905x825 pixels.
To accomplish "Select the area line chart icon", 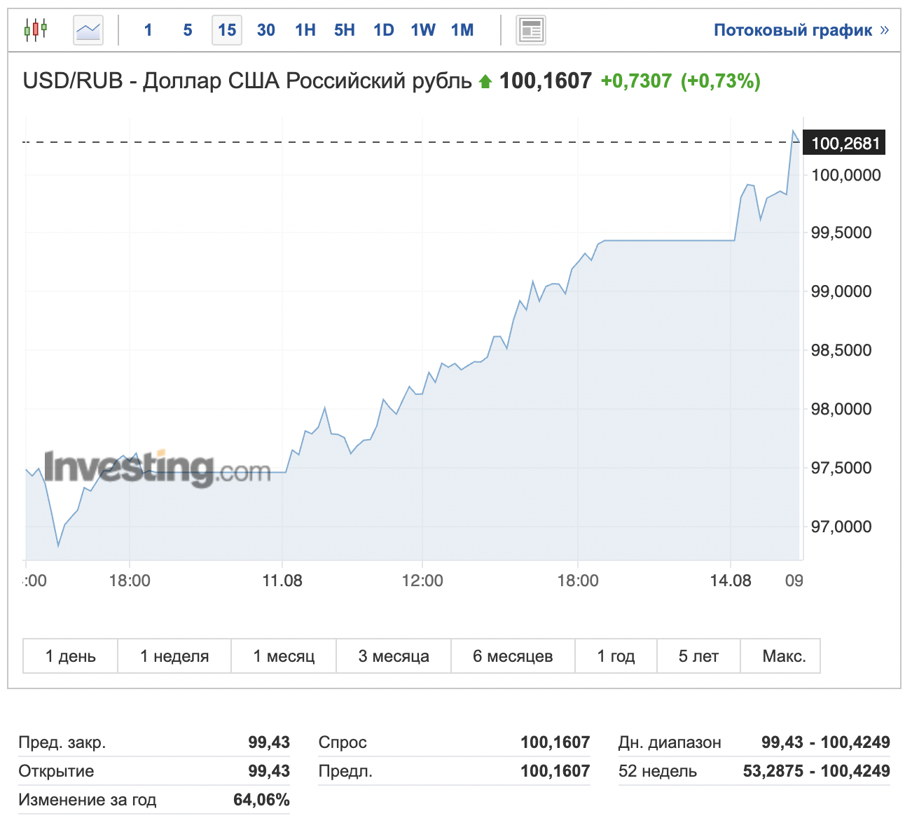I will pyautogui.click(x=88, y=30).
